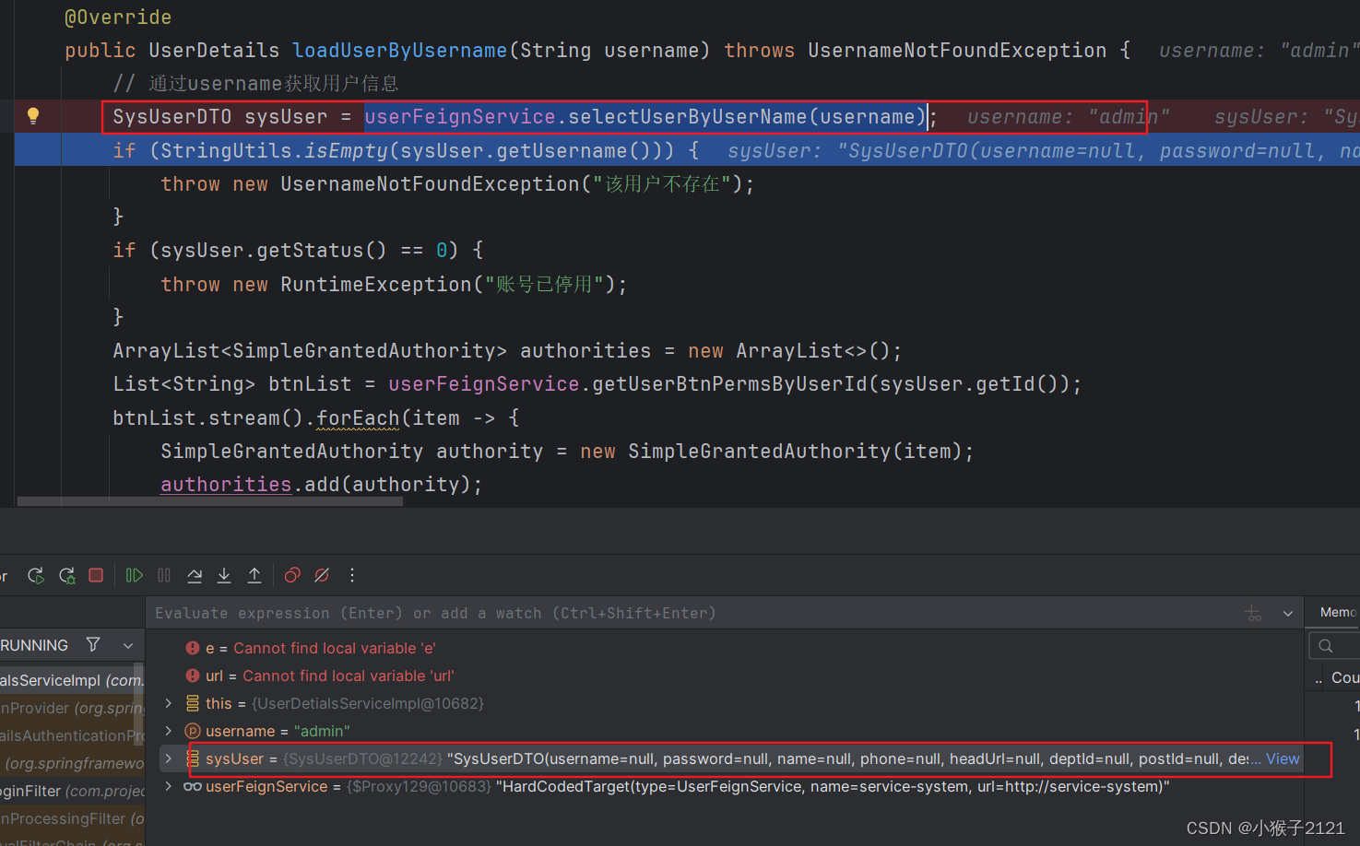1360x846 pixels.
Task: Toggle the Pause Program control
Action: pos(163,575)
